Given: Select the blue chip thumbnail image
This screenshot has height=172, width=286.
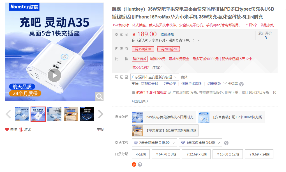Looking at the screenshot, I should tap(87, 114).
